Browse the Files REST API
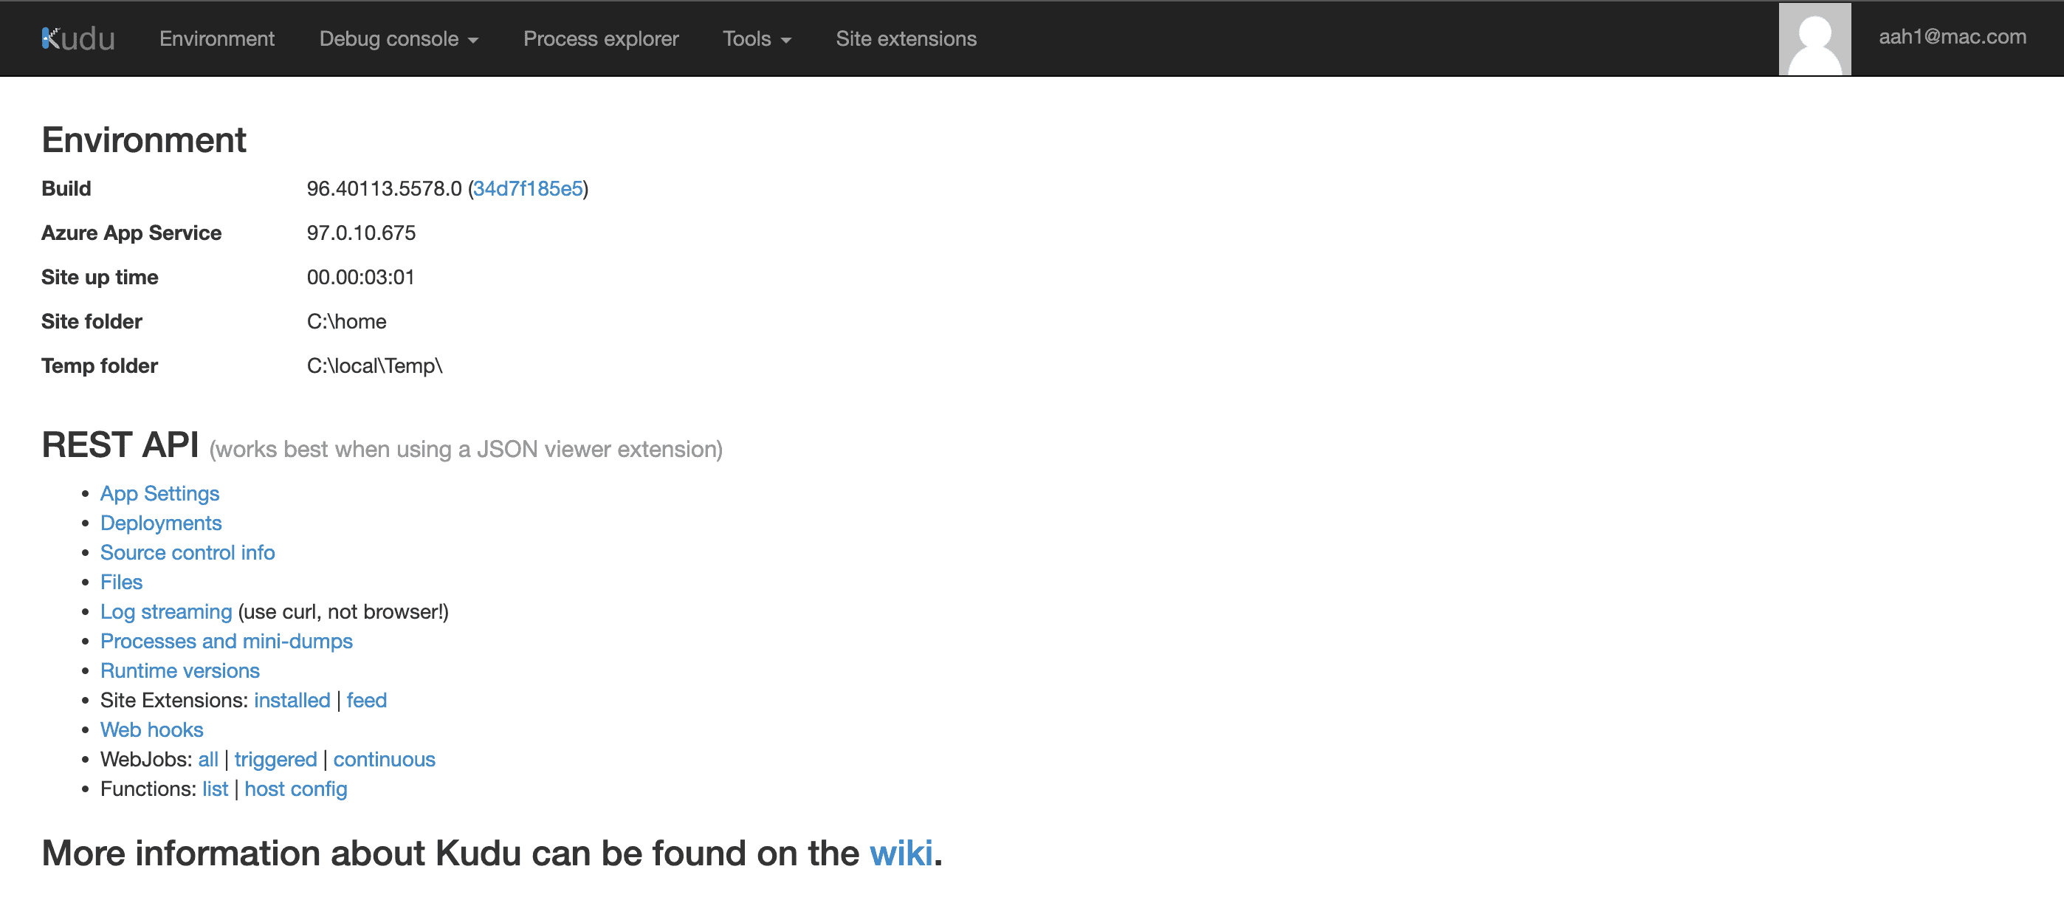The width and height of the screenshot is (2064, 917). click(120, 582)
